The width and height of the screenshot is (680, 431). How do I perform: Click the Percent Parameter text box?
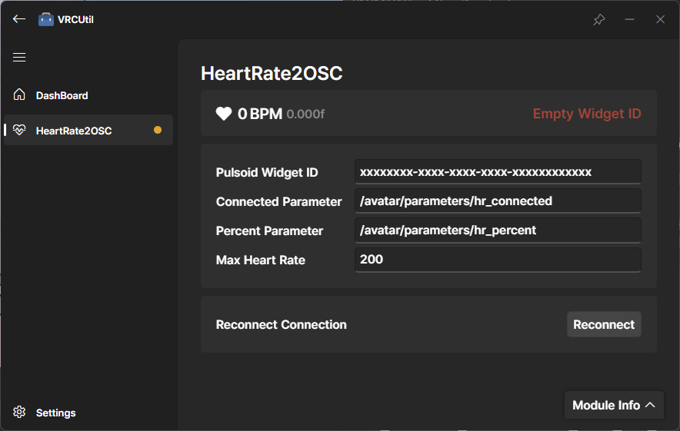click(x=498, y=230)
